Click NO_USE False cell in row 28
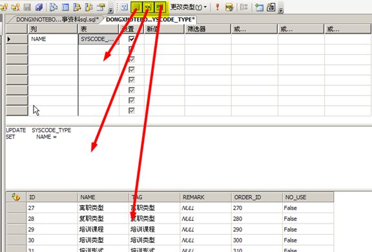The image size is (372, 252). [308, 218]
